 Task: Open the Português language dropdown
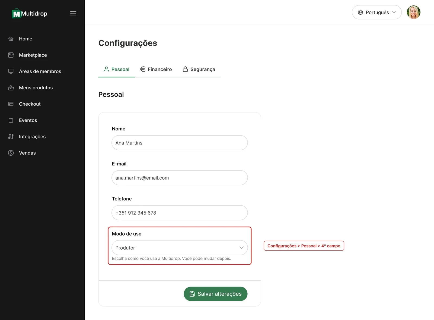coord(377,12)
